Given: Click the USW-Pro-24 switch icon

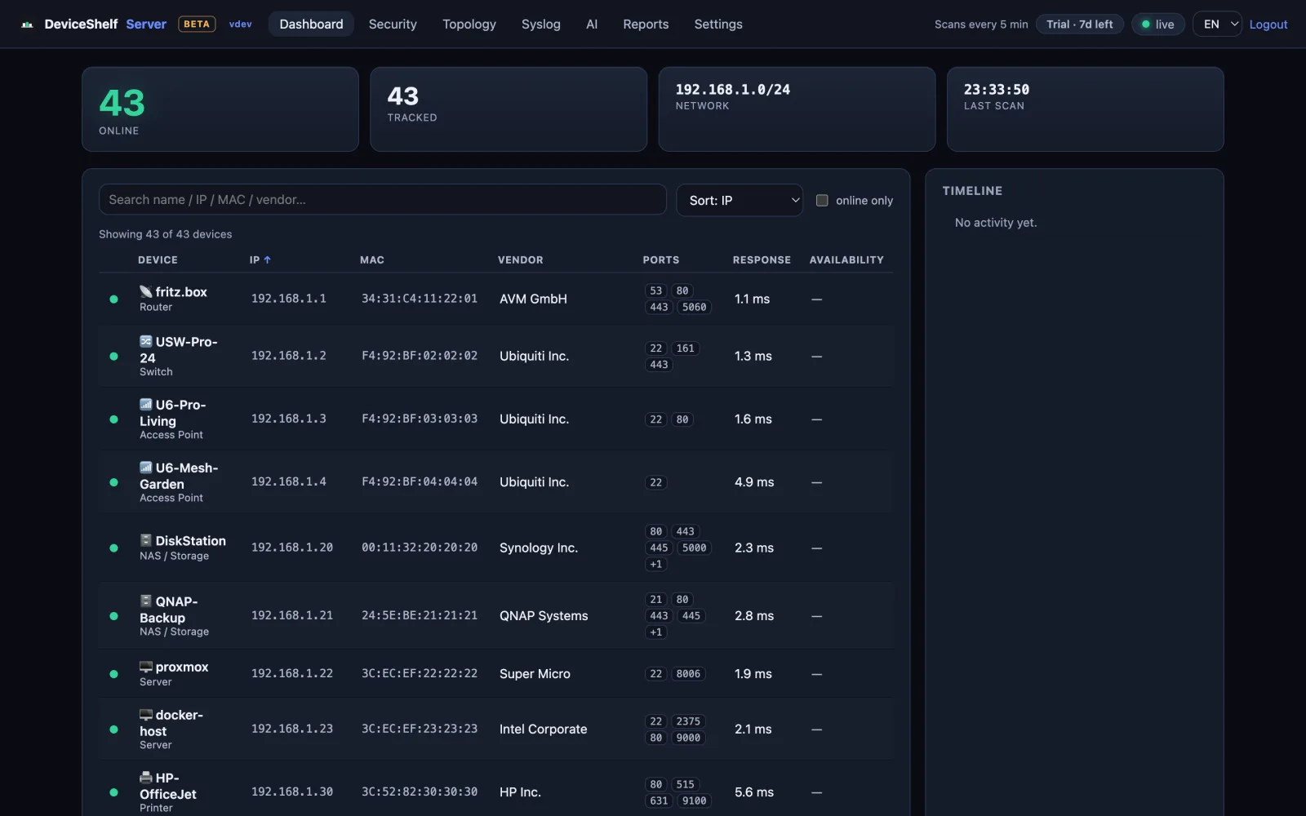Looking at the screenshot, I should point(146,341).
